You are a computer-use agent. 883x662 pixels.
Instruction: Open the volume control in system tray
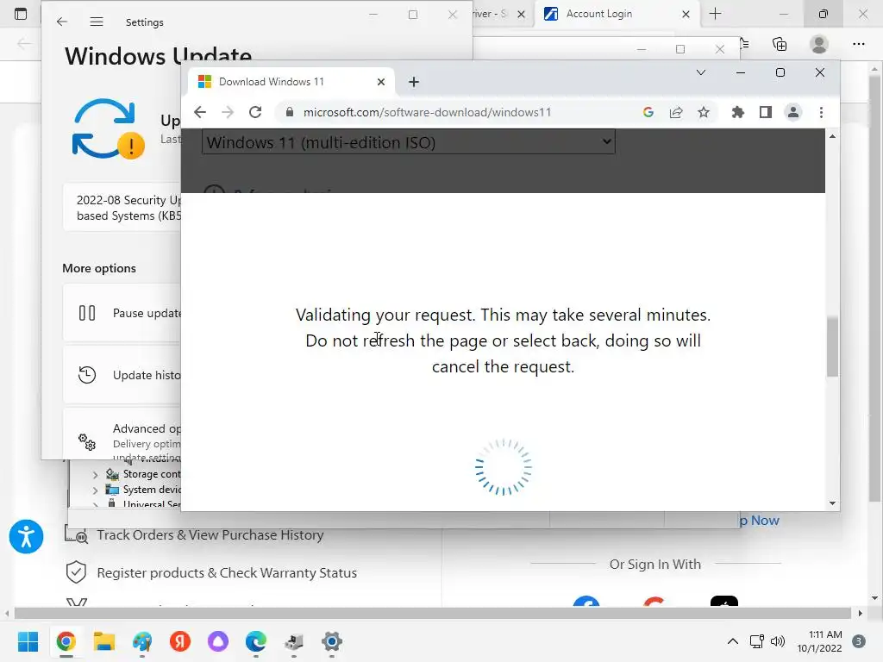point(778,641)
